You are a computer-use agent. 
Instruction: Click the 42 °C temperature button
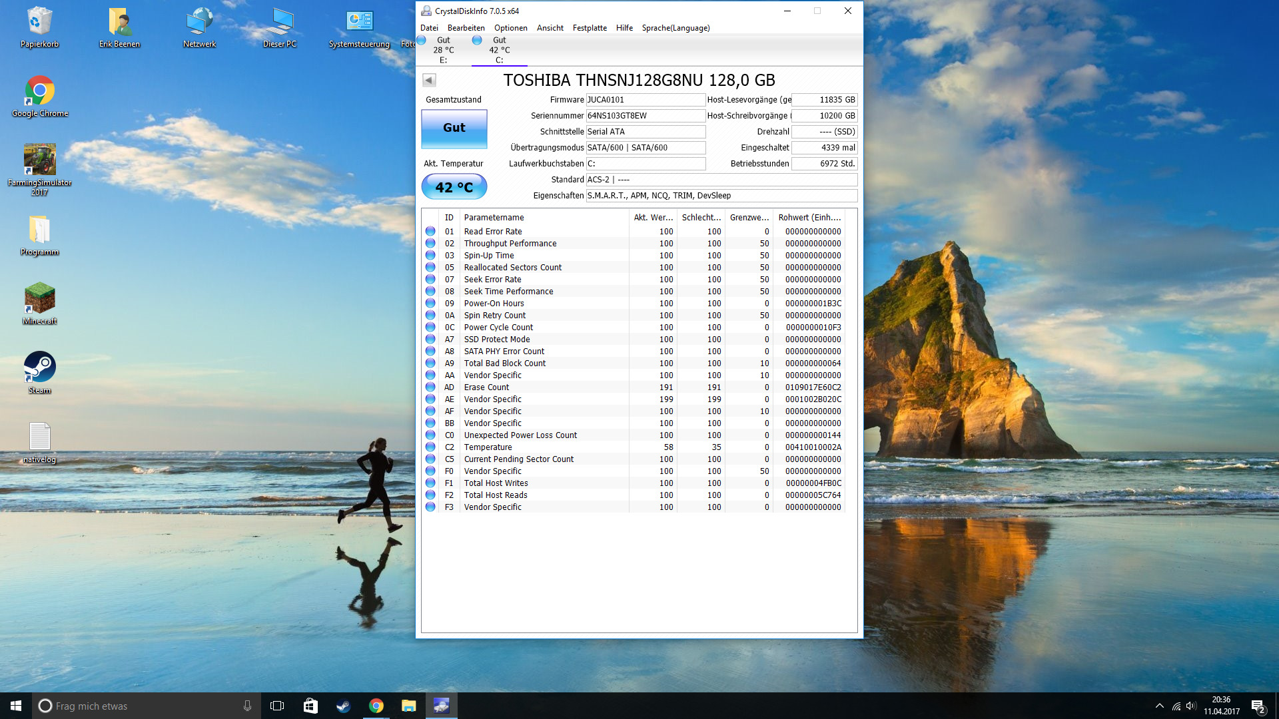pyautogui.click(x=454, y=187)
